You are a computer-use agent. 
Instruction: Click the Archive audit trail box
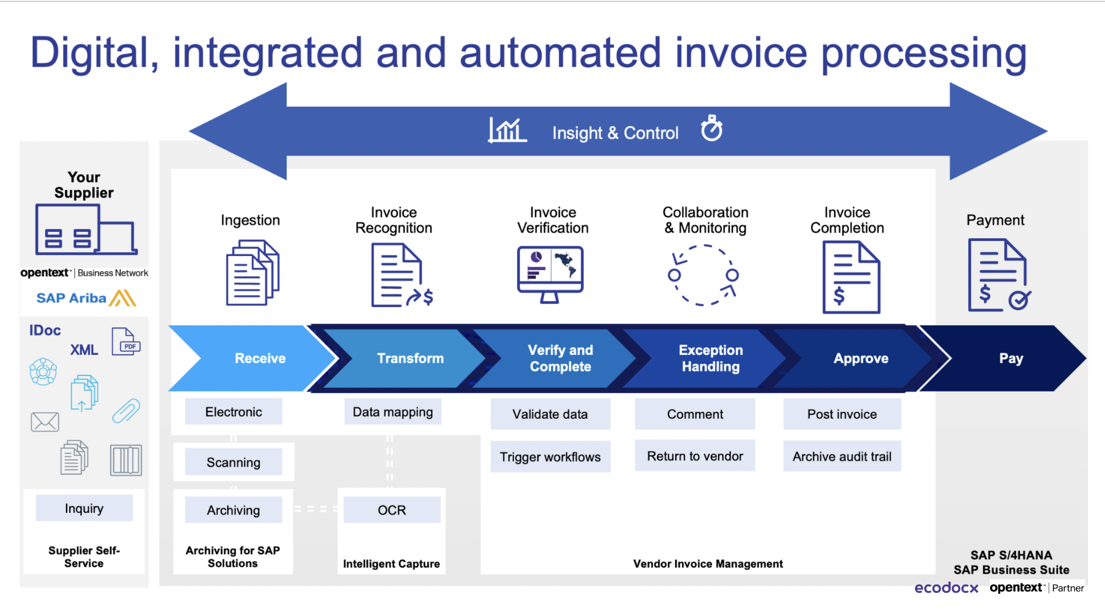[842, 456]
